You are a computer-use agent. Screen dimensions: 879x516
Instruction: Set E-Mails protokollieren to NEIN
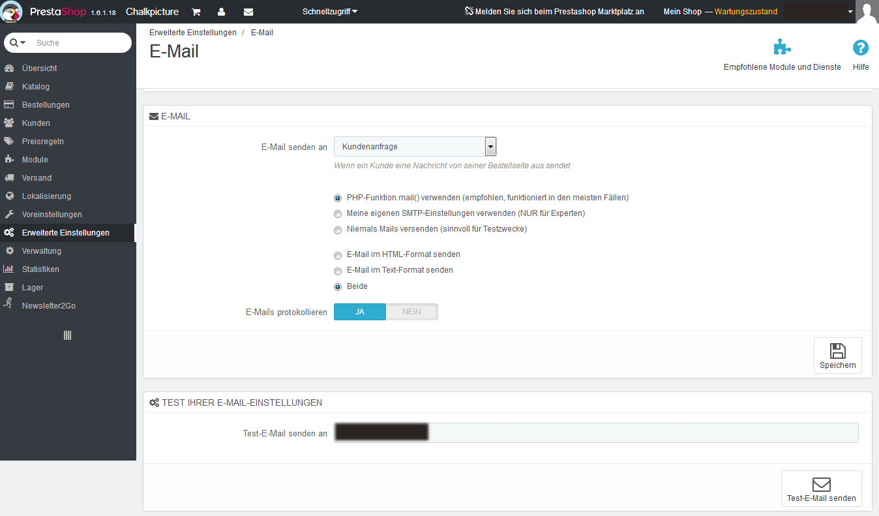click(x=411, y=312)
